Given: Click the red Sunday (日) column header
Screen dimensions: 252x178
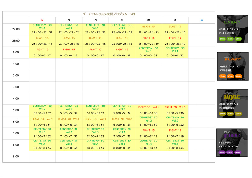Looking at the screenshot, I should click(x=42, y=20).
